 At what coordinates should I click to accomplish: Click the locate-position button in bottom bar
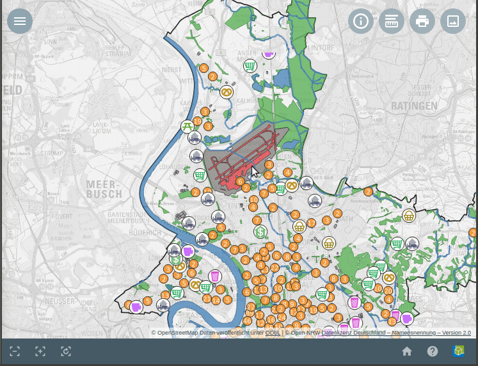(66, 351)
